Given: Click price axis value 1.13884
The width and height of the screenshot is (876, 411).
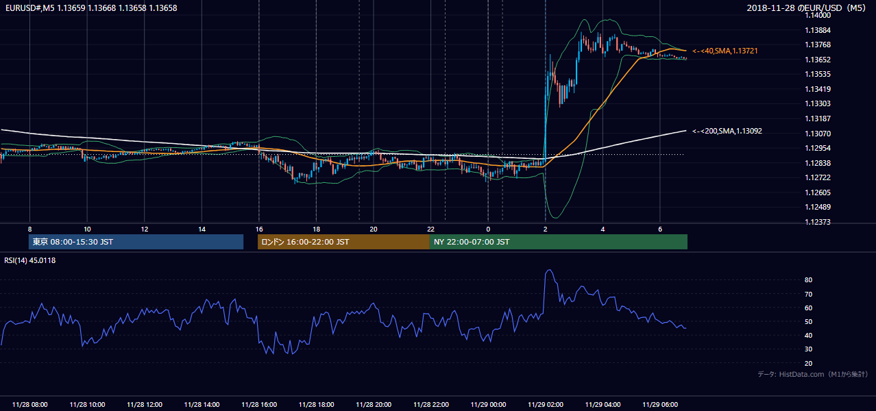Looking at the screenshot, I should tap(818, 30).
